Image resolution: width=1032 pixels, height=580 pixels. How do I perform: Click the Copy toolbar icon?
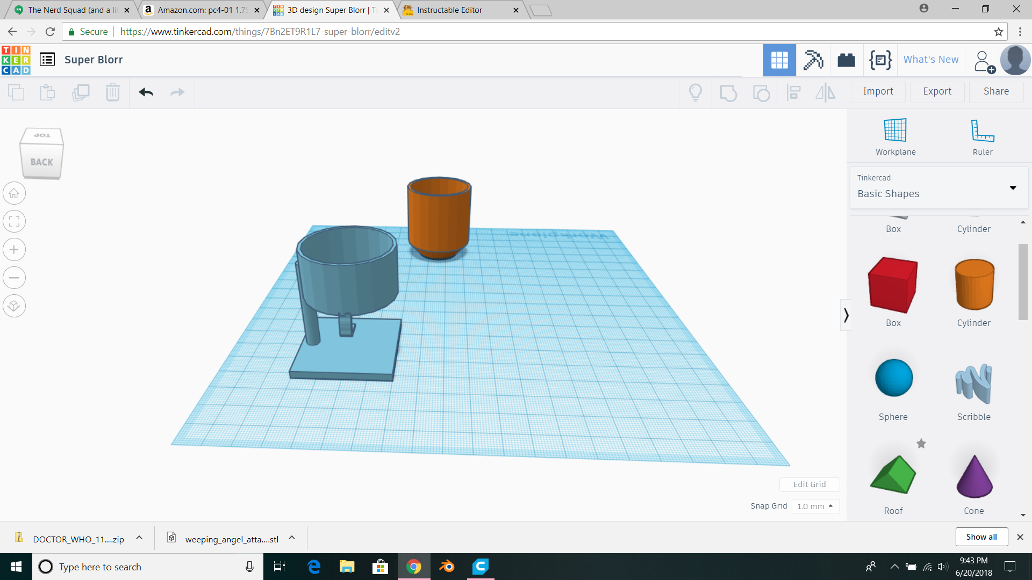click(x=16, y=92)
